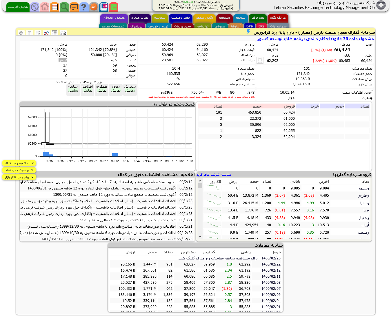
Task: Select the هیات مدیره tab
Action: (140, 18)
